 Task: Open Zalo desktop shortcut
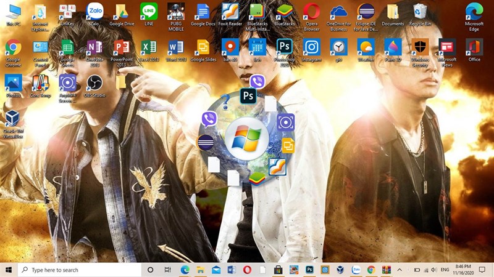[94, 15]
